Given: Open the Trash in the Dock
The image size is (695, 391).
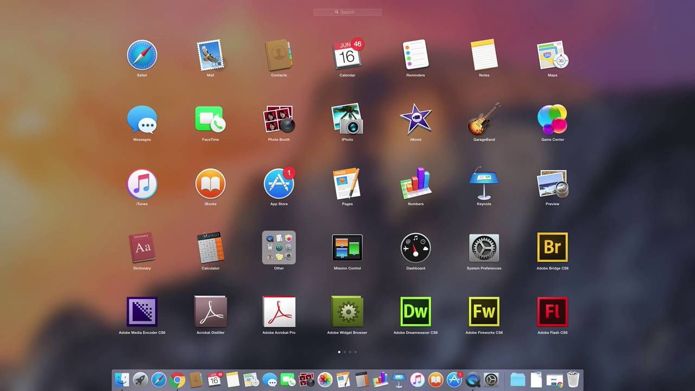Looking at the screenshot, I should click(573, 380).
